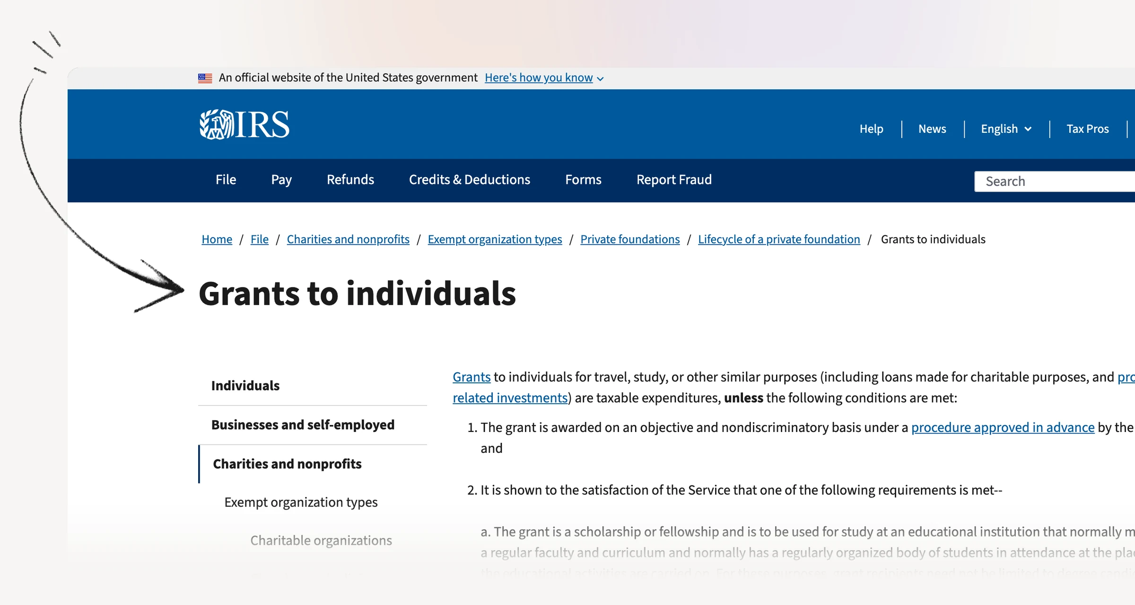Click the "related investments" link

click(x=510, y=398)
